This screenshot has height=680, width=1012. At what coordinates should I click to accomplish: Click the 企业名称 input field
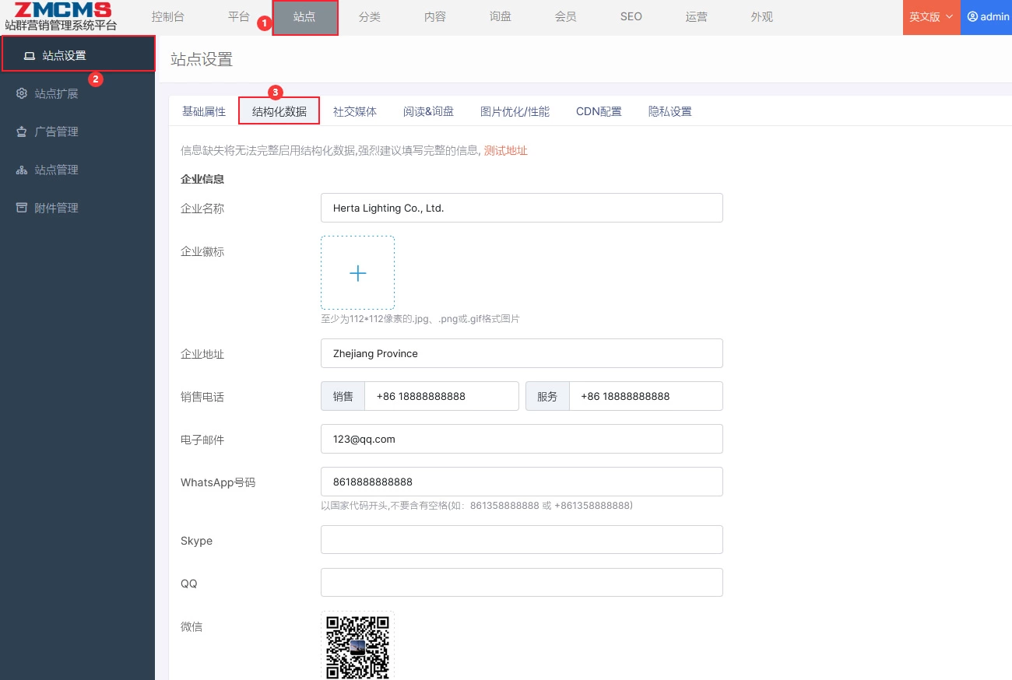pos(522,208)
